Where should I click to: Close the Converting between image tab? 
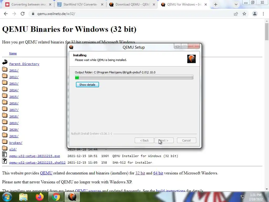tap(50, 4)
